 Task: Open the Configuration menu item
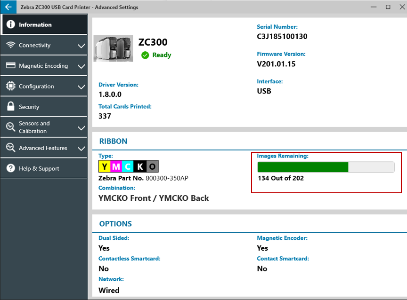click(x=44, y=86)
